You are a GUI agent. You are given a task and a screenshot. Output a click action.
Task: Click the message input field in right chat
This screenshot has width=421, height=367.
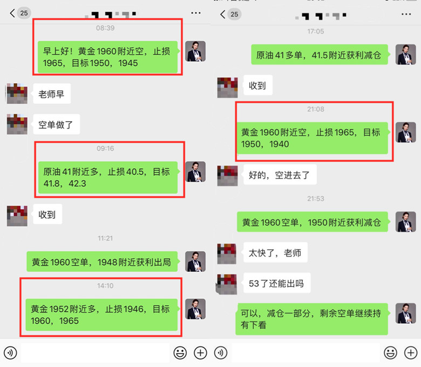[x=306, y=352]
